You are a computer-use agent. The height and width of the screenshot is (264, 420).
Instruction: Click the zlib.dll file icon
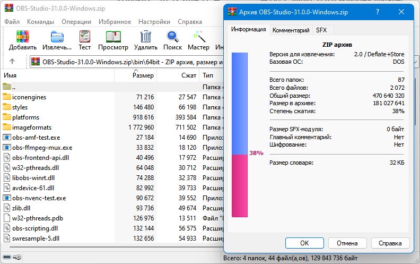point(7,208)
